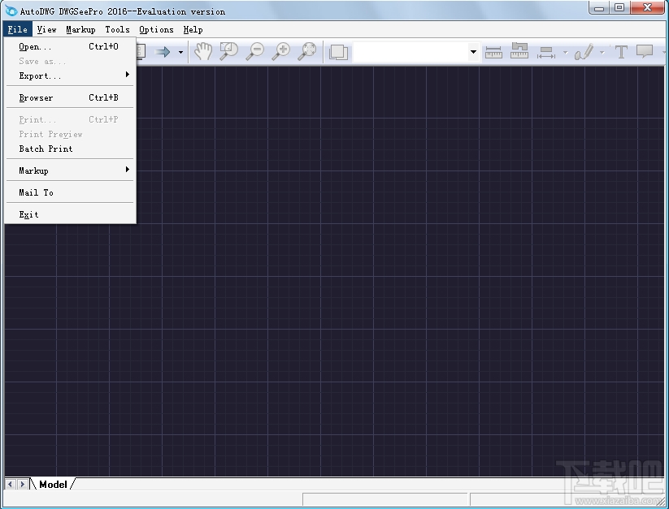Click the File menu
This screenshot has width=669, height=509.
click(18, 29)
